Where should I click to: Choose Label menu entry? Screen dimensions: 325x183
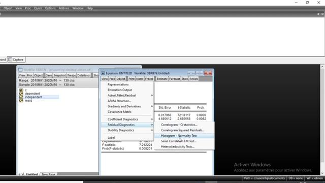coord(127,138)
